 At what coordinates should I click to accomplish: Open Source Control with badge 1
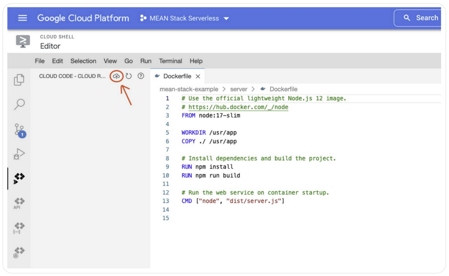point(20,130)
